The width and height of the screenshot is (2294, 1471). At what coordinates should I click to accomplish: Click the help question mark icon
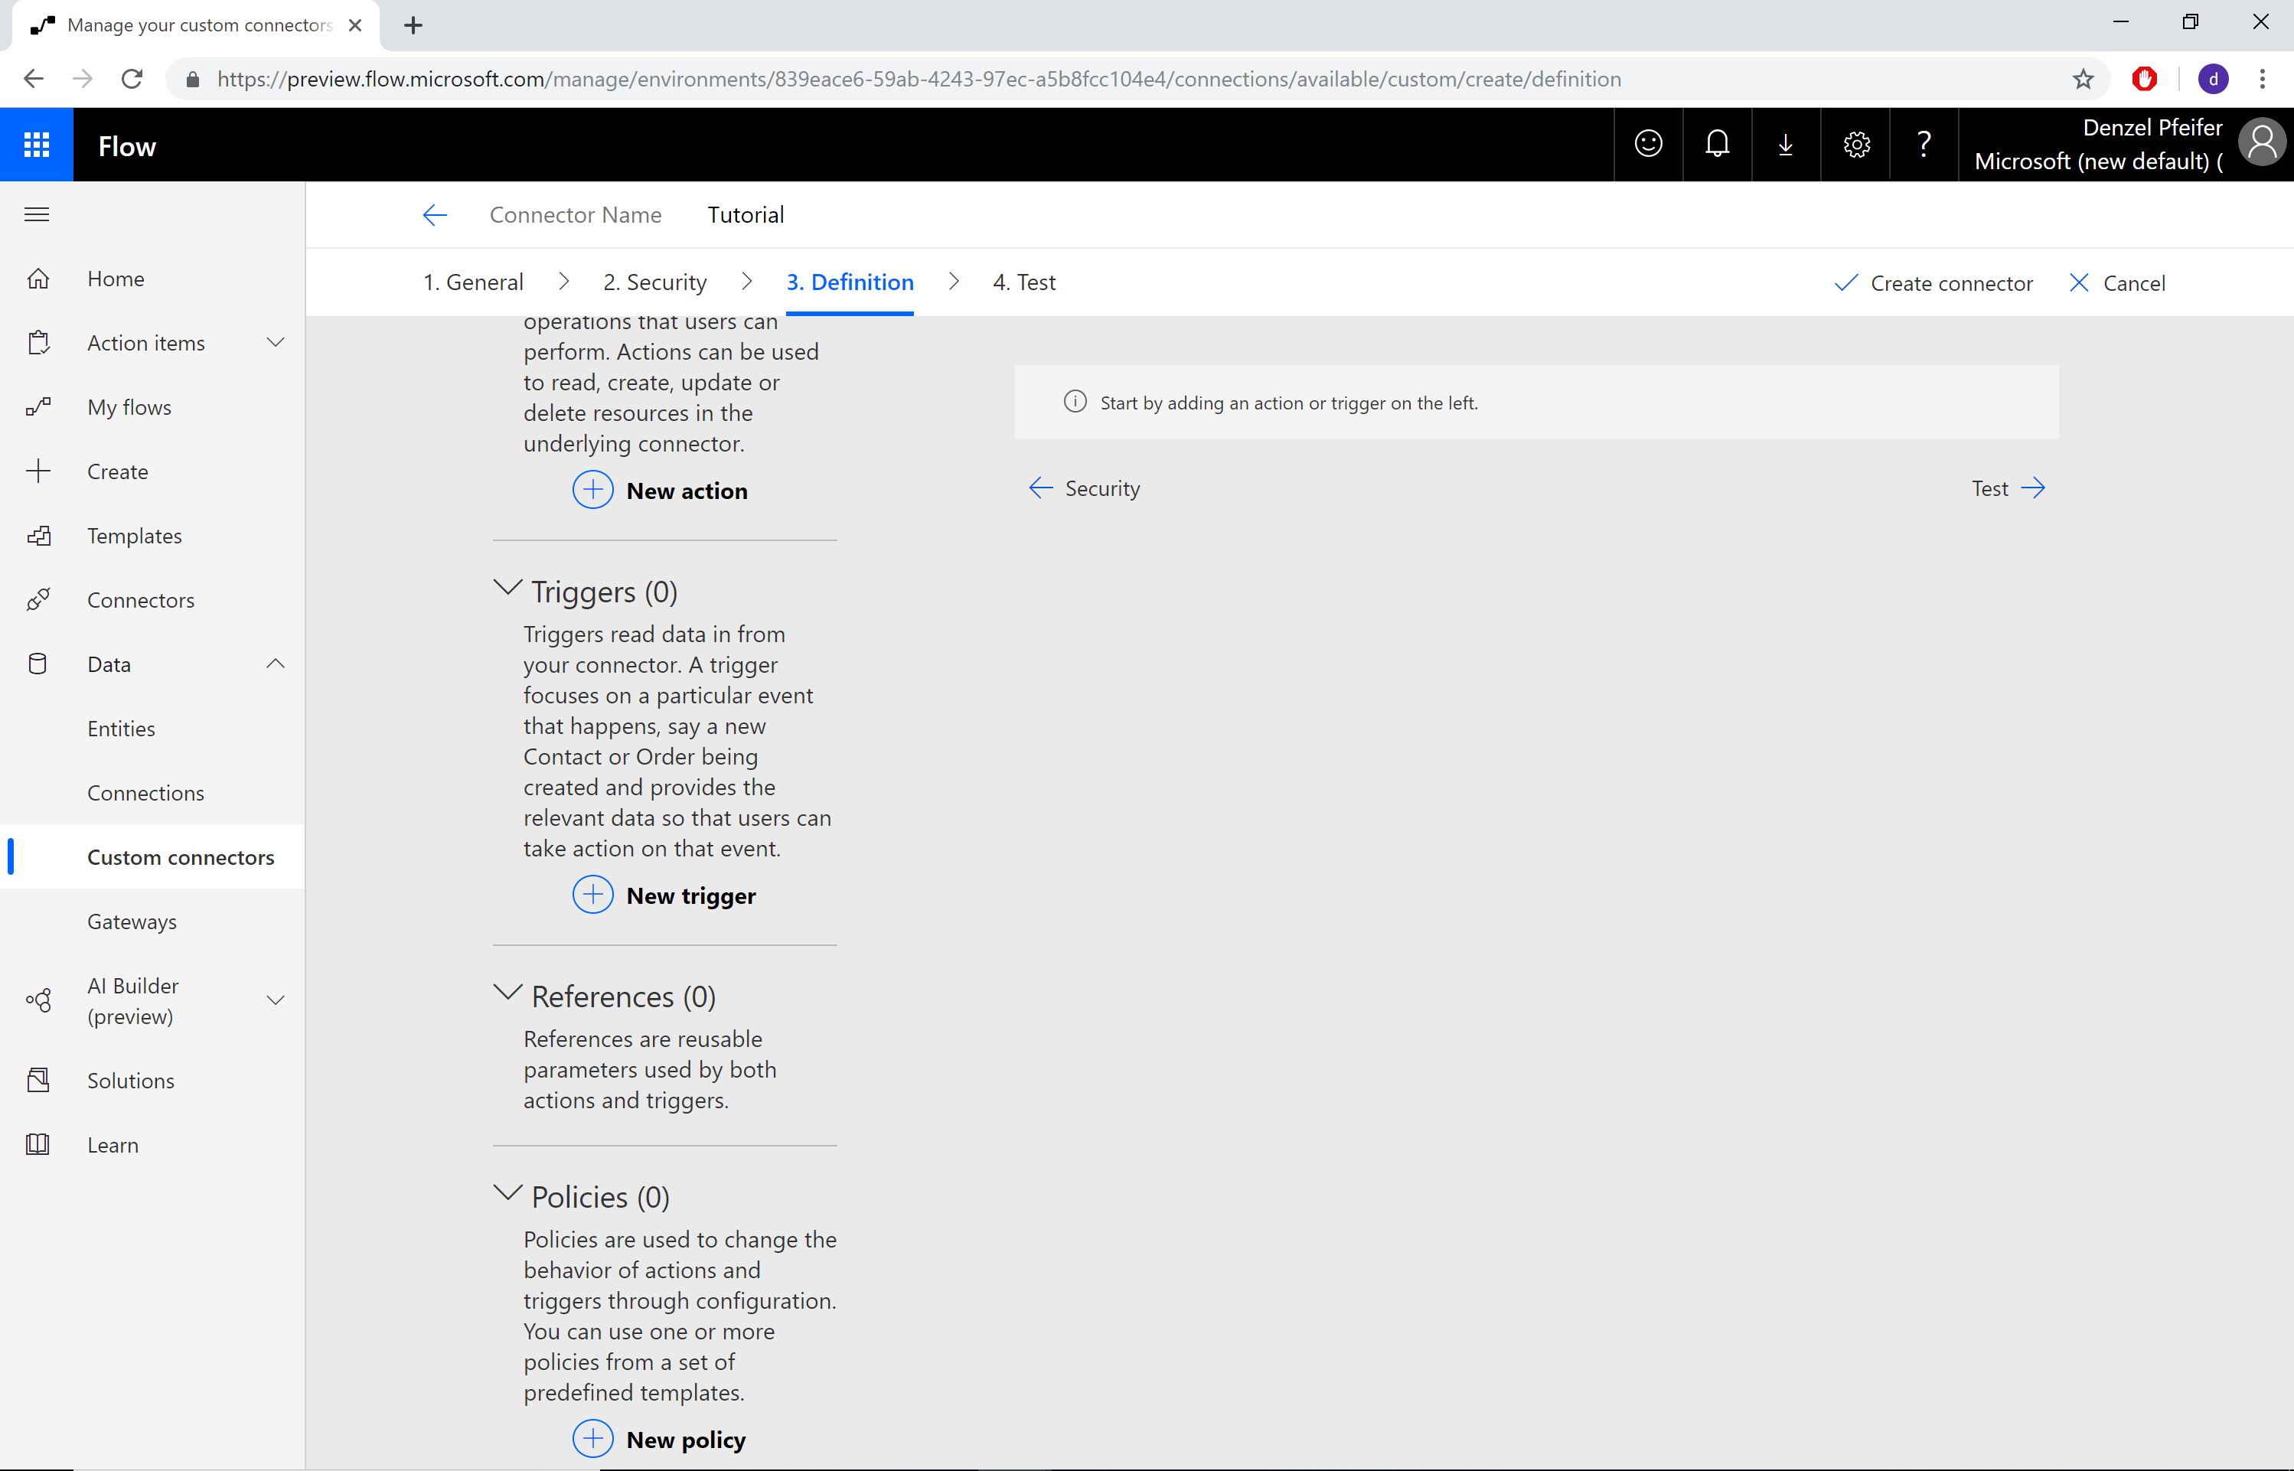pyautogui.click(x=1924, y=144)
